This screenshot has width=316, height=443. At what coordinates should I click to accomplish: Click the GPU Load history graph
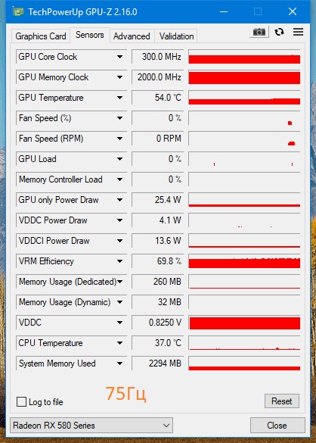(x=244, y=159)
